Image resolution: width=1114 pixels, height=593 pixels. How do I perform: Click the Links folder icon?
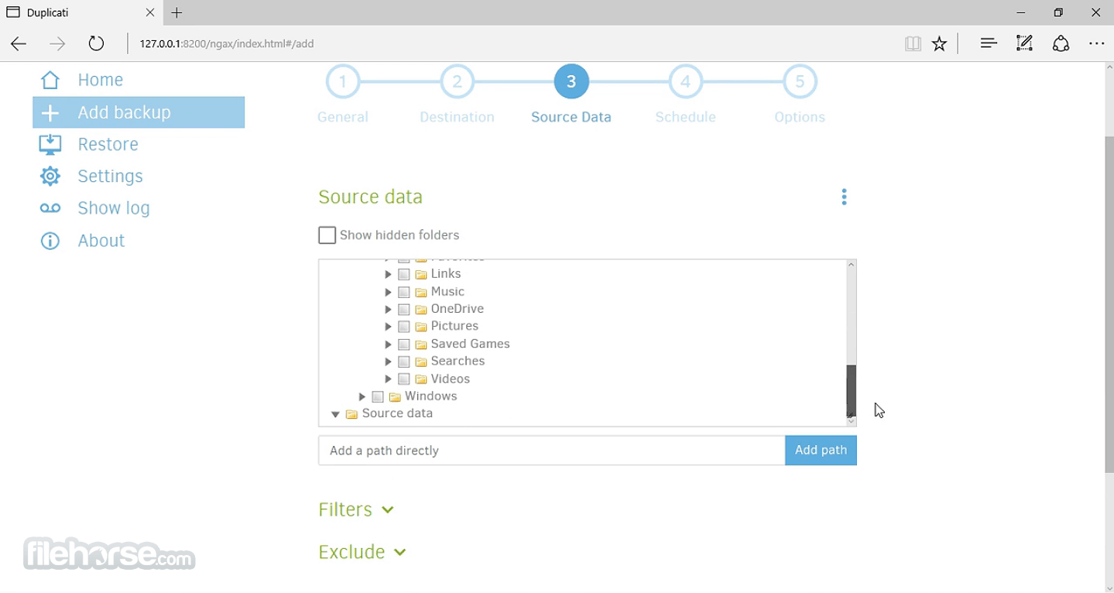click(421, 275)
